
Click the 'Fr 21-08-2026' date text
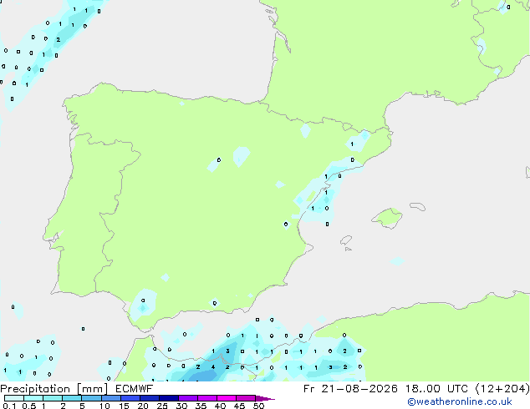[x=350, y=389]
